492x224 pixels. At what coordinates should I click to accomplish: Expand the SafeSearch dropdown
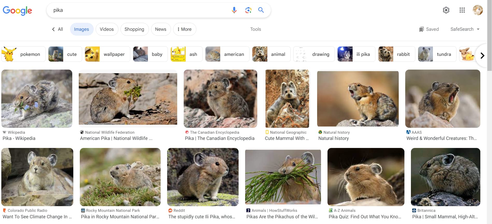point(465,29)
